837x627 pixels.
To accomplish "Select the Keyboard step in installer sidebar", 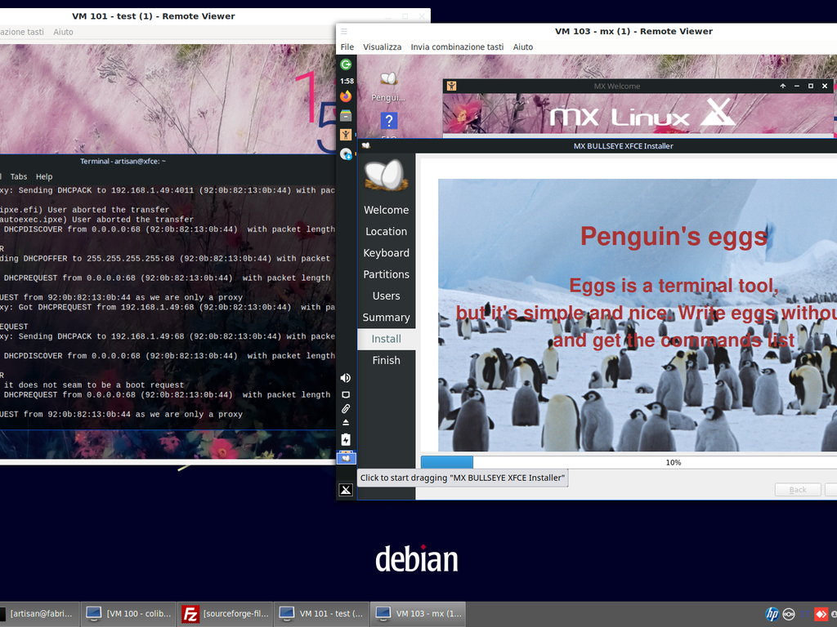I will pos(387,253).
